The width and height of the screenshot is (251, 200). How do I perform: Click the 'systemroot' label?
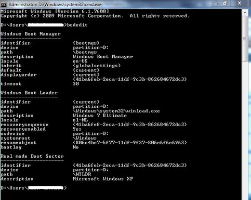[x=16, y=138]
